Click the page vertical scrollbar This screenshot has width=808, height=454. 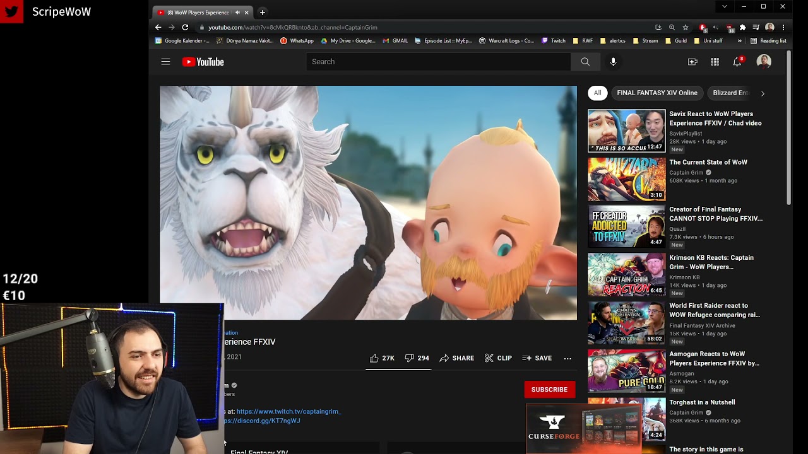(x=788, y=128)
